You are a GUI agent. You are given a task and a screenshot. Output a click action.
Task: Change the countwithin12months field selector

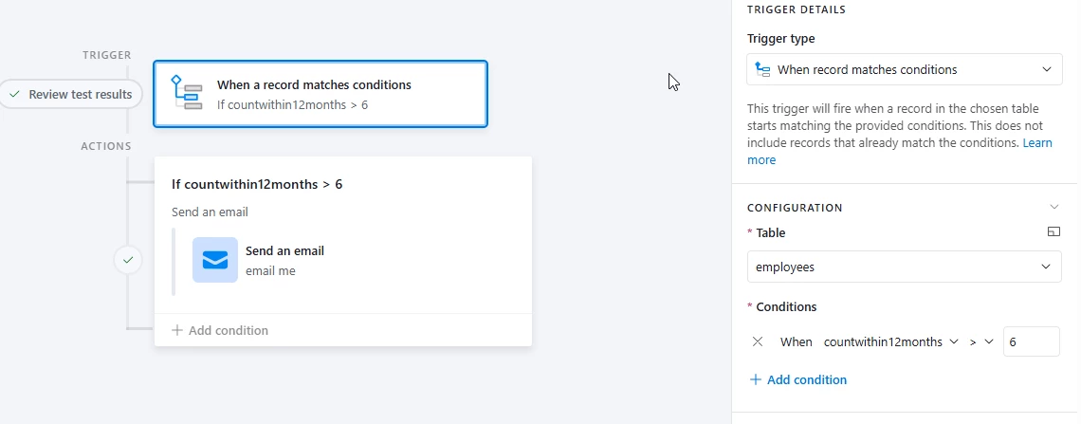point(890,342)
